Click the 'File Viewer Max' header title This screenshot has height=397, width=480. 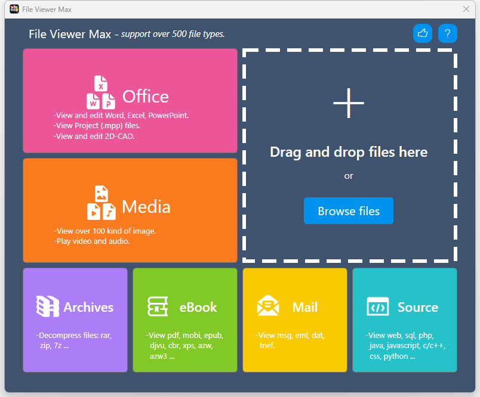pos(70,34)
